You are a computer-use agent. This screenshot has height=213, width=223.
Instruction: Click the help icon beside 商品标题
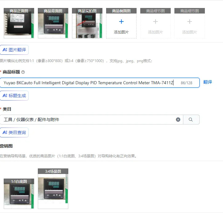[23, 72]
